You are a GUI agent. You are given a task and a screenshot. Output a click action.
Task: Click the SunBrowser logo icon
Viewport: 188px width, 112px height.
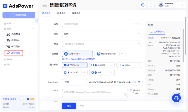tap(66, 54)
